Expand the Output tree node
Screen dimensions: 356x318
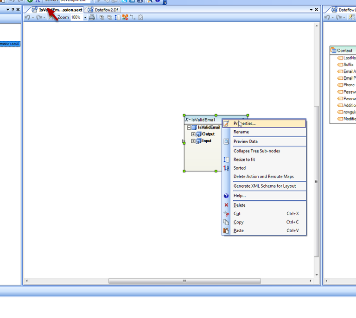point(193,134)
